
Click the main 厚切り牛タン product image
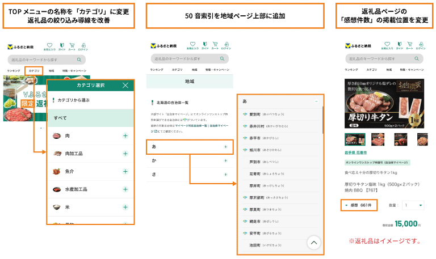coord(384,104)
